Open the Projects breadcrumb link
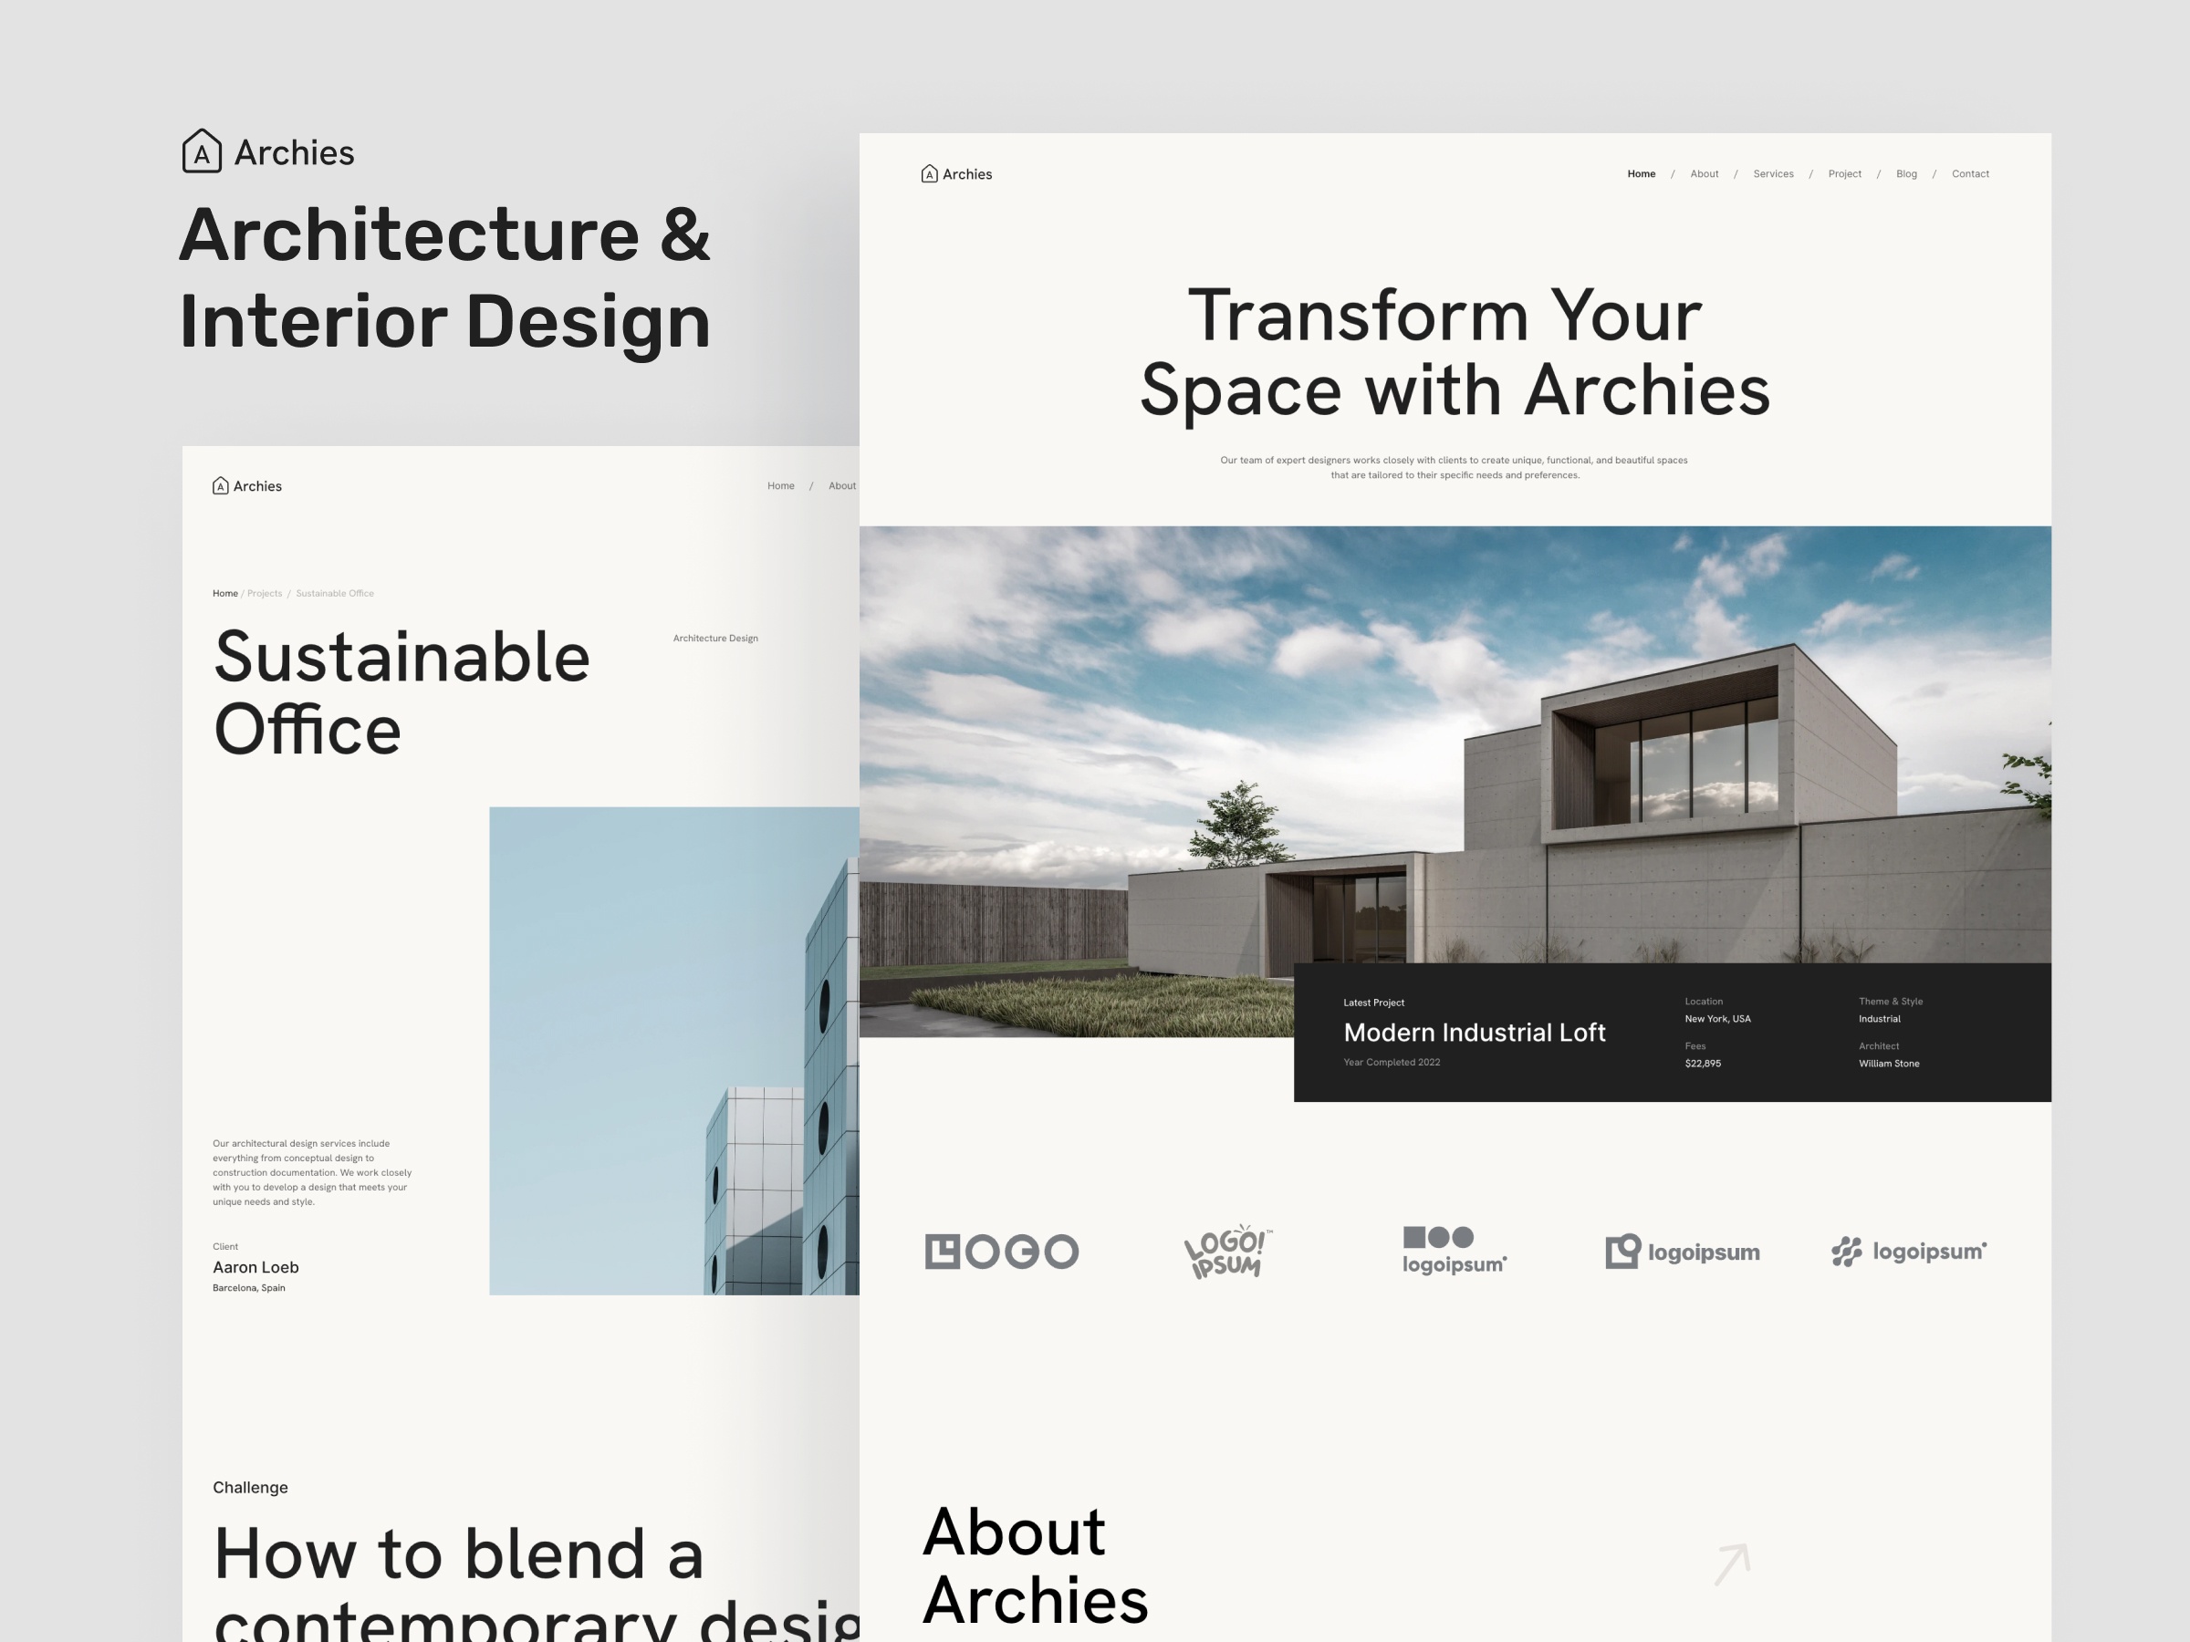The height and width of the screenshot is (1642, 2190). point(265,593)
